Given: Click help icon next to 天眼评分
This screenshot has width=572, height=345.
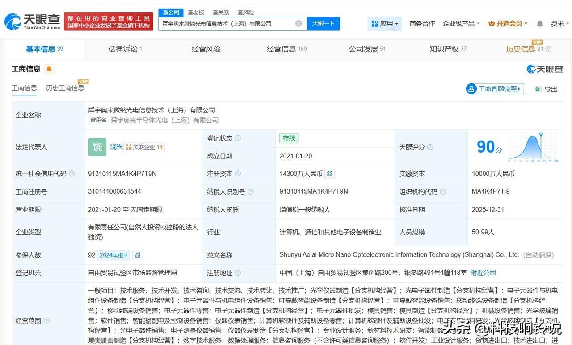Looking at the screenshot, I should [430, 147].
